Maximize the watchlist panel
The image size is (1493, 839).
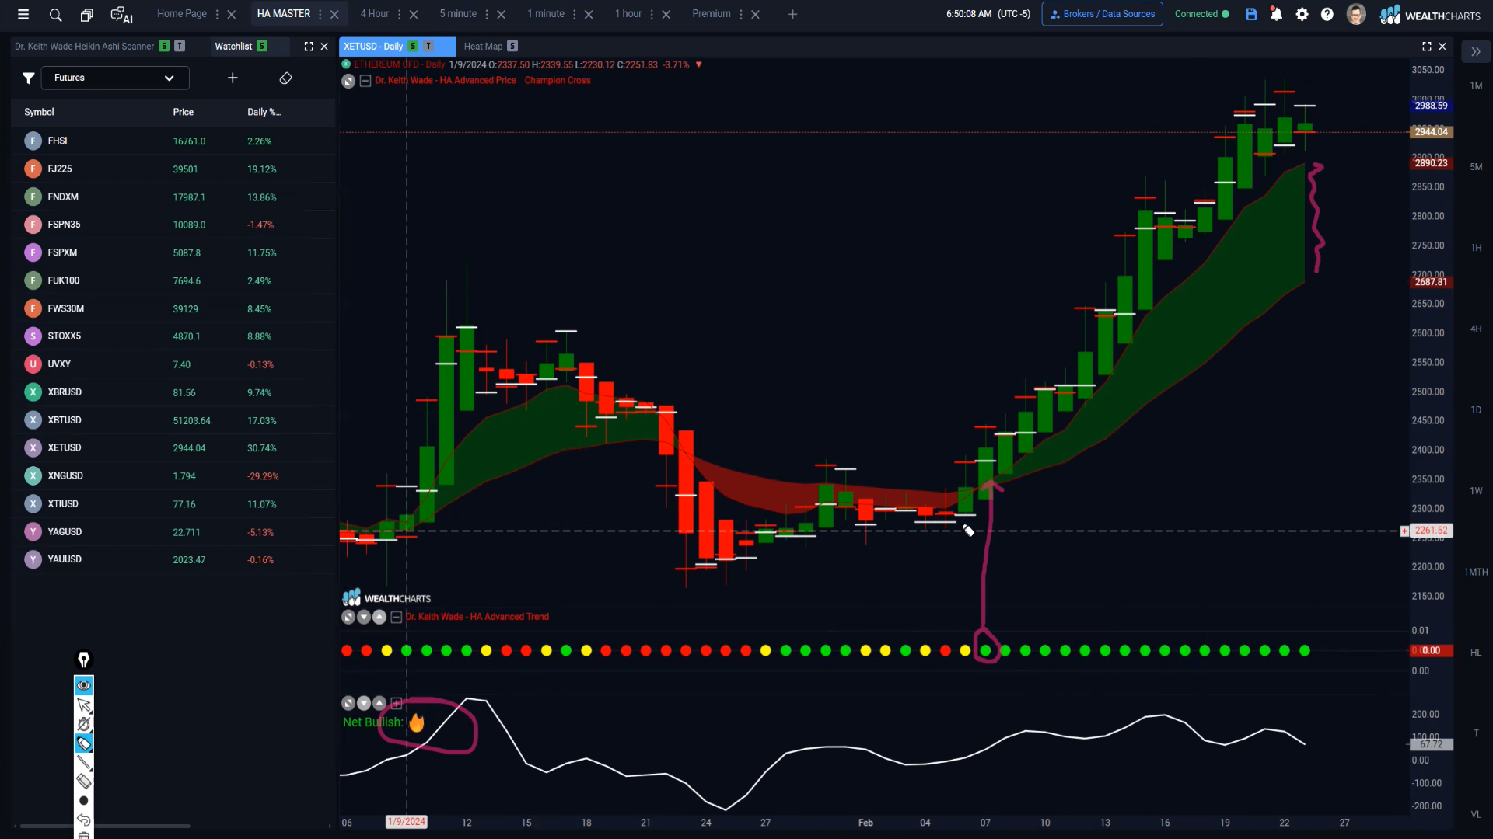pyautogui.click(x=309, y=47)
